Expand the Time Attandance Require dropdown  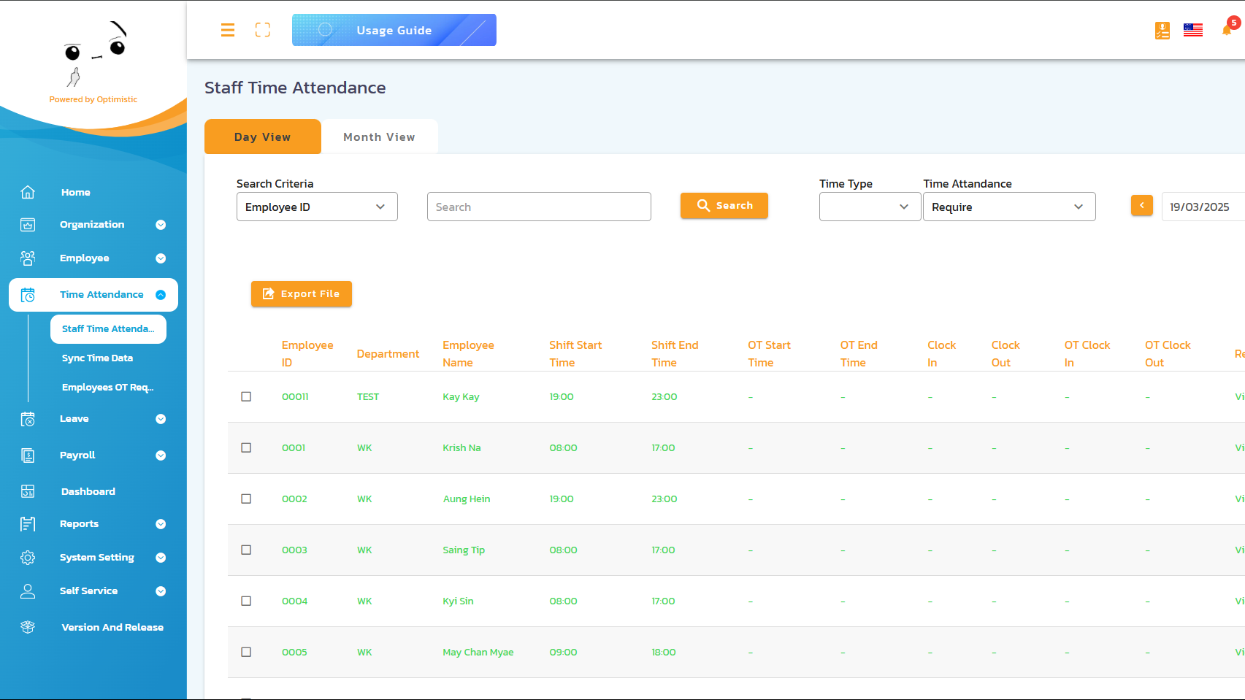tap(1008, 207)
